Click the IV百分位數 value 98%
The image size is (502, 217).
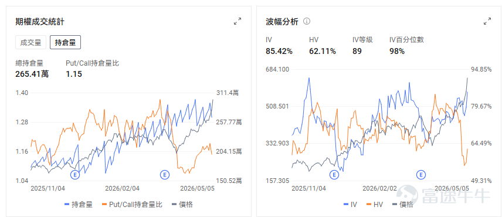[397, 51]
